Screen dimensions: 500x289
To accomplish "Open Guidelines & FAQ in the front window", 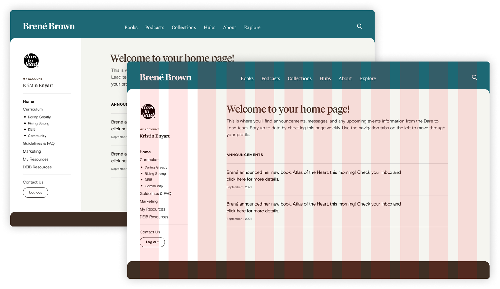I will (x=155, y=194).
